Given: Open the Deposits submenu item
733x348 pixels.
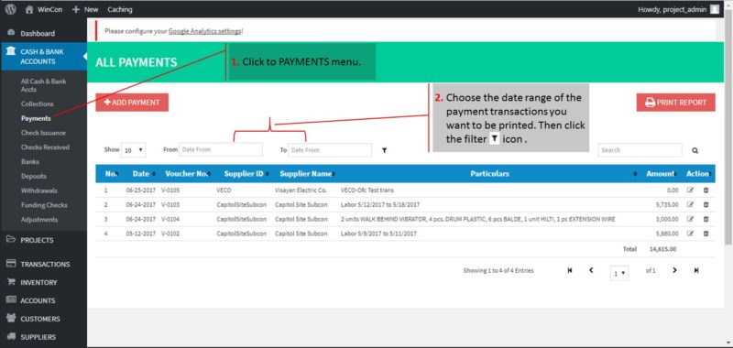Looking at the screenshot, I should tap(34, 176).
